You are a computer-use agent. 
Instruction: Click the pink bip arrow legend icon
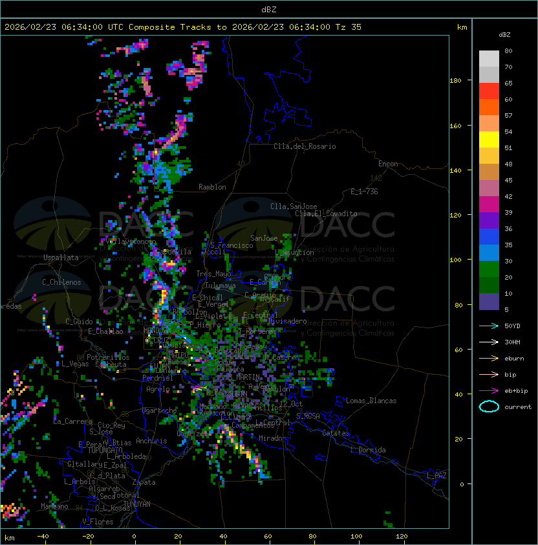pyautogui.click(x=489, y=374)
